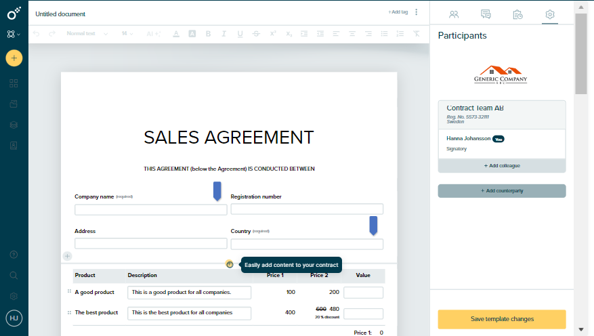Click the plus icon to add content section
The image size is (594, 336).
(67, 256)
